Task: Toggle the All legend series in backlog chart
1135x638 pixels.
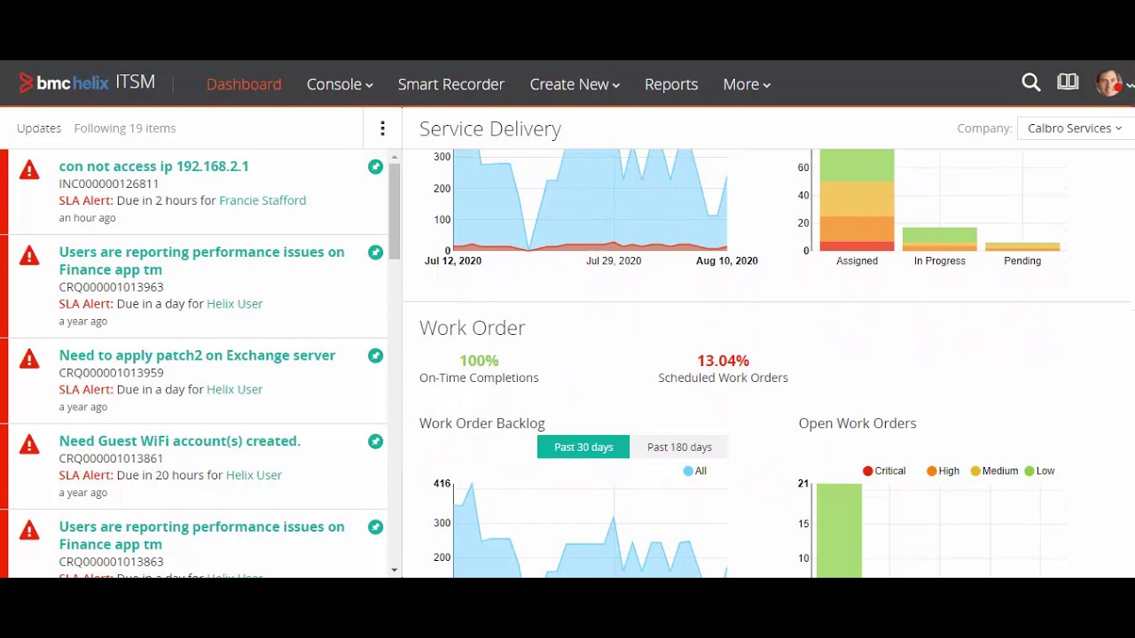Action: [x=695, y=471]
